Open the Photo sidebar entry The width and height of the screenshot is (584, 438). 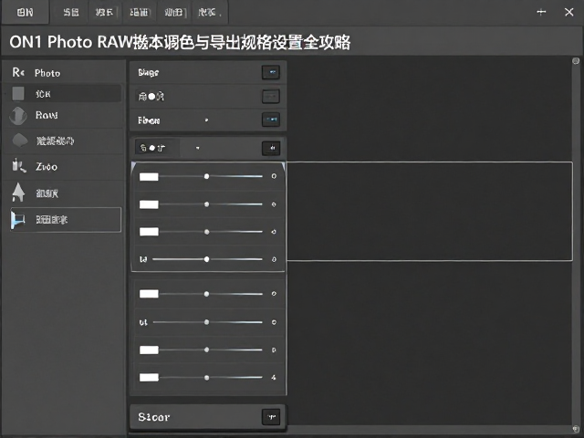[x=63, y=73]
